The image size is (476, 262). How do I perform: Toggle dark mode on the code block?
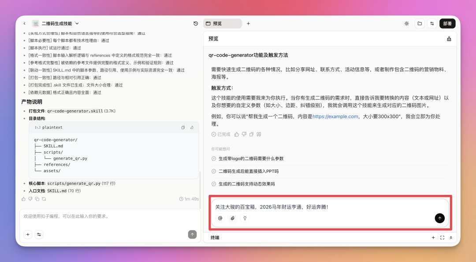[192, 127]
